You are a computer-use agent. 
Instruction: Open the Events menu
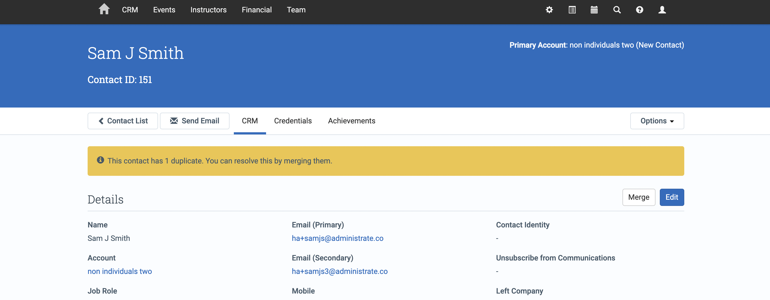tap(164, 10)
